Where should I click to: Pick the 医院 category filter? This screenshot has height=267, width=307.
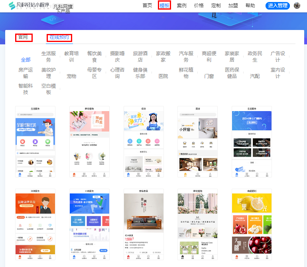pyautogui.click(x=163, y=76)
